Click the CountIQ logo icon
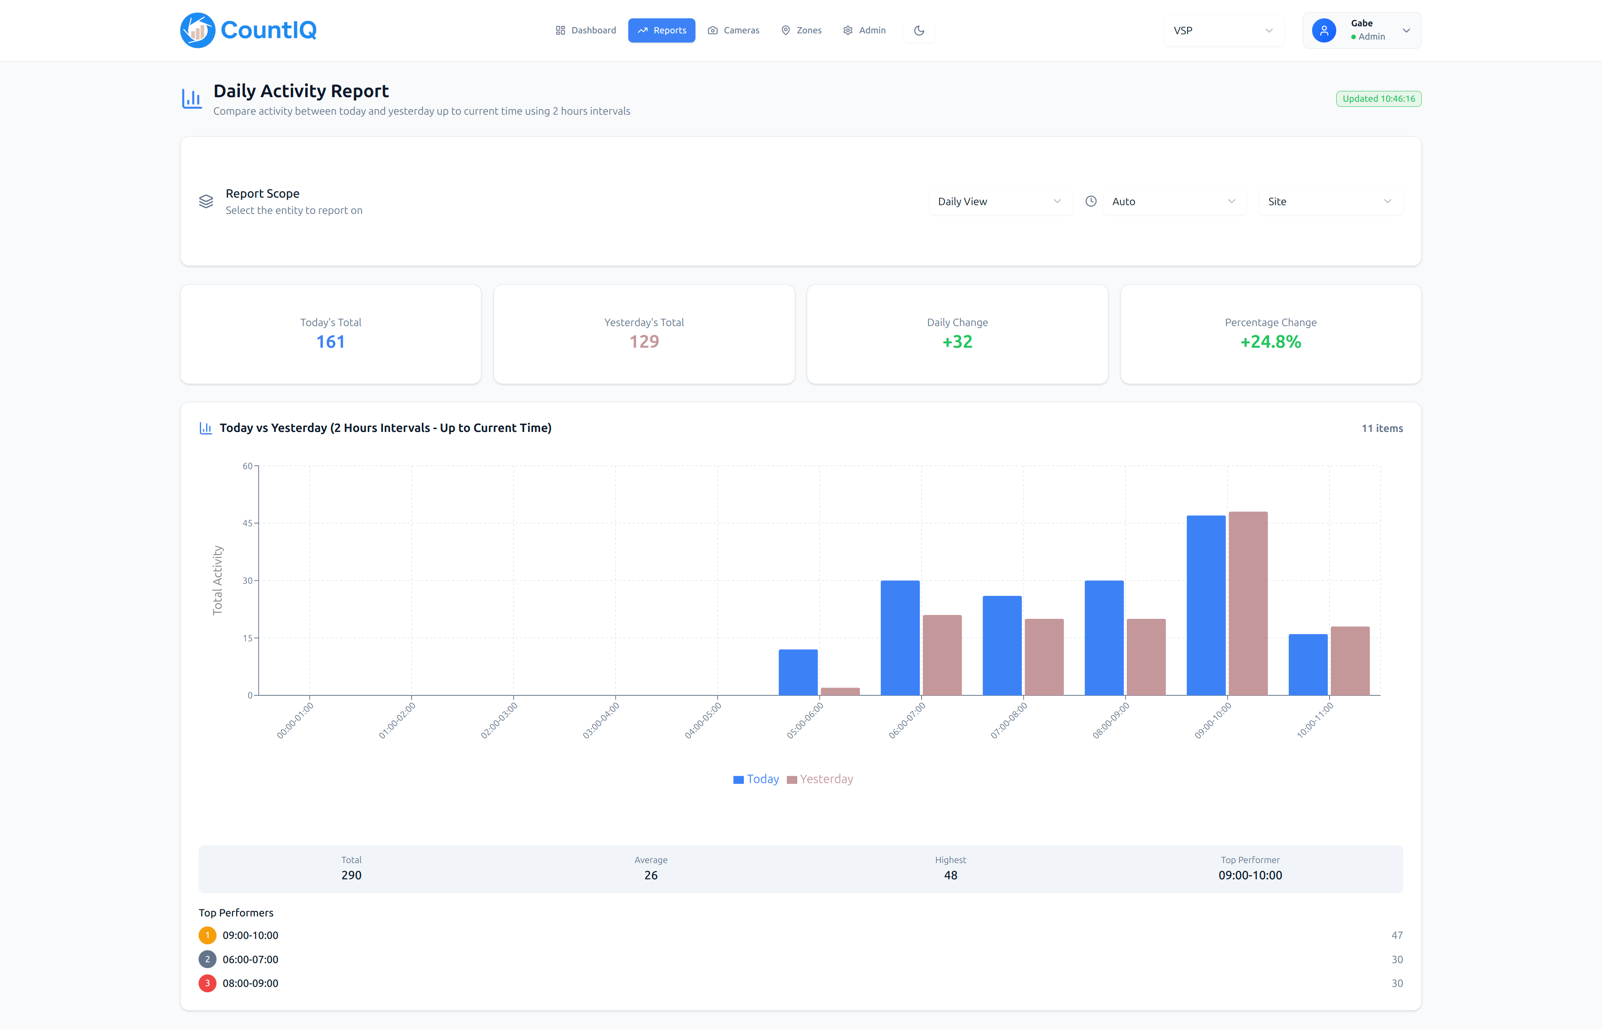The image size is (1602, 1029). pyautogui.click(x=197, y=30)
